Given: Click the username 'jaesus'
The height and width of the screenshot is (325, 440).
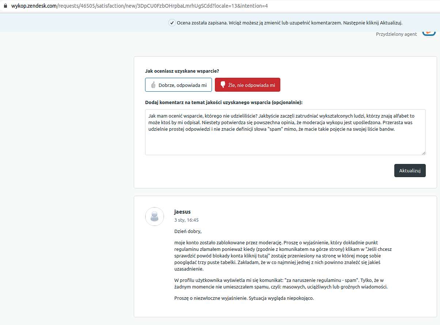Looking at the screenshot, I should tap(182, 212).
